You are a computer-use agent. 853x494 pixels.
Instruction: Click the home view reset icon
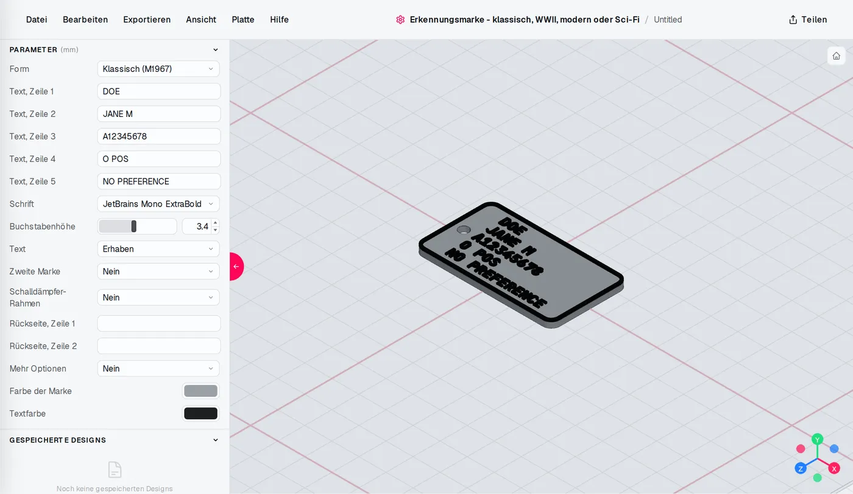tap(836, 55)
